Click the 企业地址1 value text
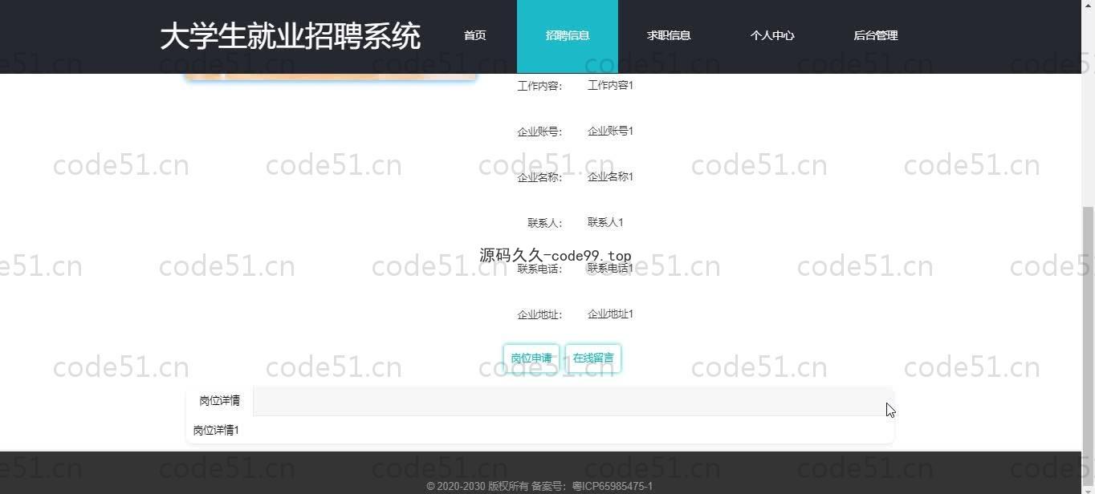 pyautogui.click(x=610, y=314)
